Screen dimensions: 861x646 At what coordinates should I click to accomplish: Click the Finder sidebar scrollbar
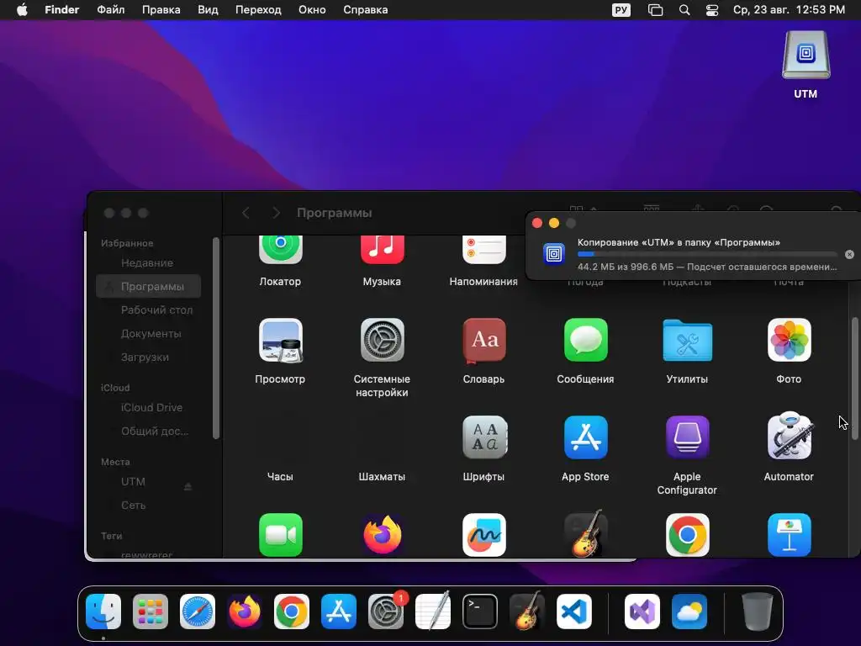click(216, 338)
